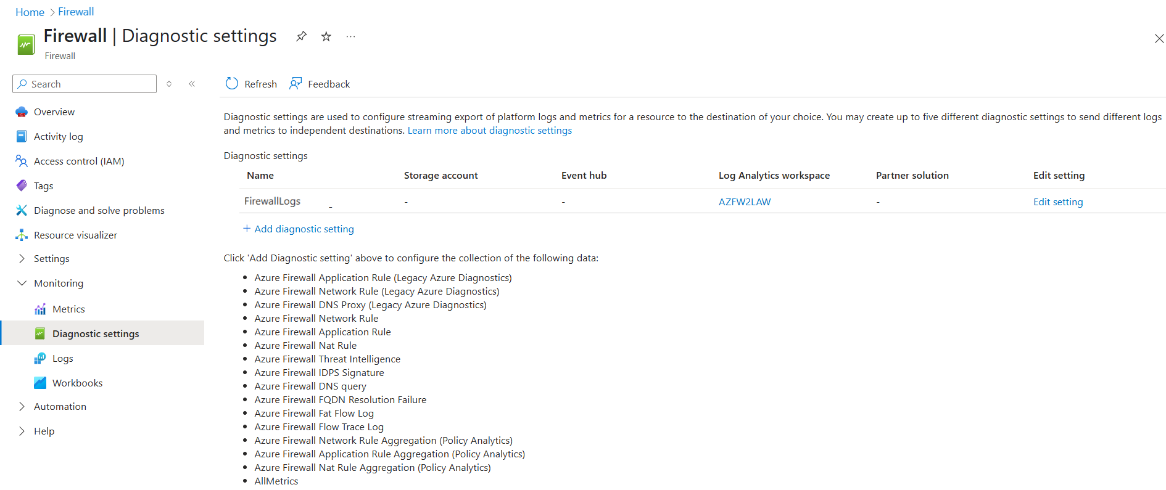The image size is (1166, 490).
Task: Click the Partner solution column header
Action: 912,176
